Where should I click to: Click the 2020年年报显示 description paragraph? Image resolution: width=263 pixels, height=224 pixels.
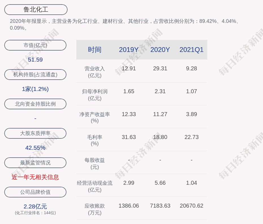tap(124, 25)
